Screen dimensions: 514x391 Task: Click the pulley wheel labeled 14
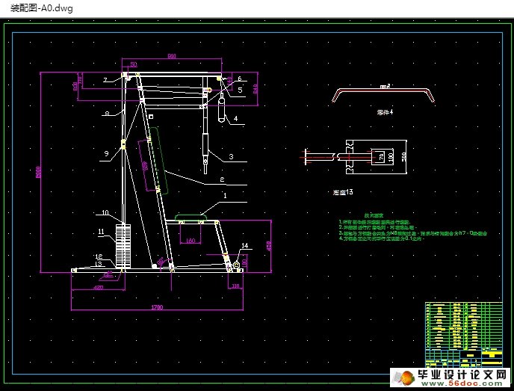coord(235,263)
